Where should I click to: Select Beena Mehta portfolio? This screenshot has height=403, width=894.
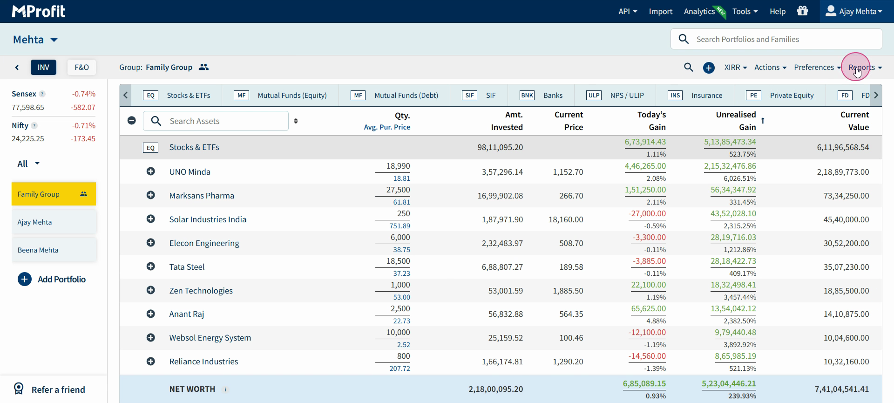54,250
